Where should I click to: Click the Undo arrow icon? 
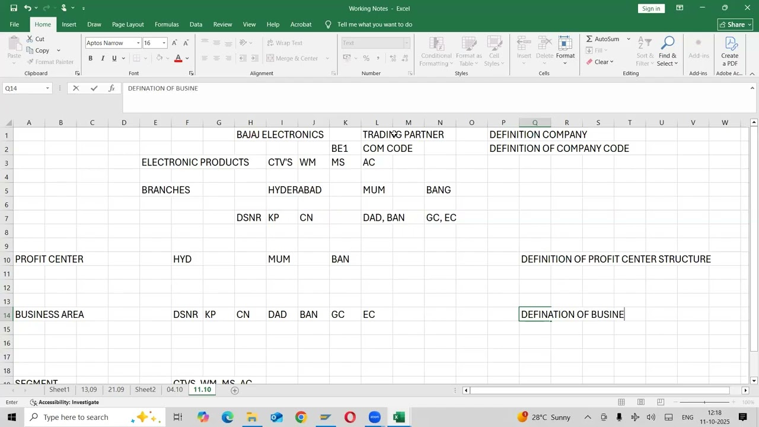point(27,8)
